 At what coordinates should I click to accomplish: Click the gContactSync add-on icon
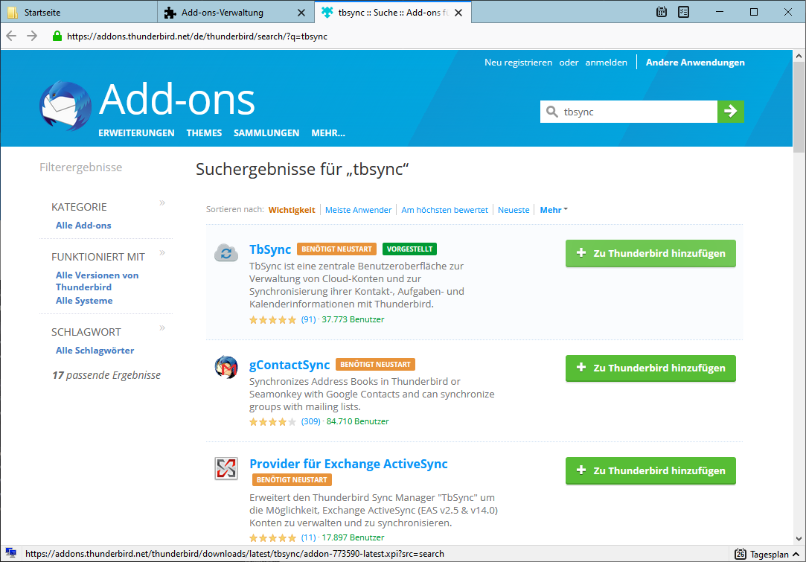point(226,367)
